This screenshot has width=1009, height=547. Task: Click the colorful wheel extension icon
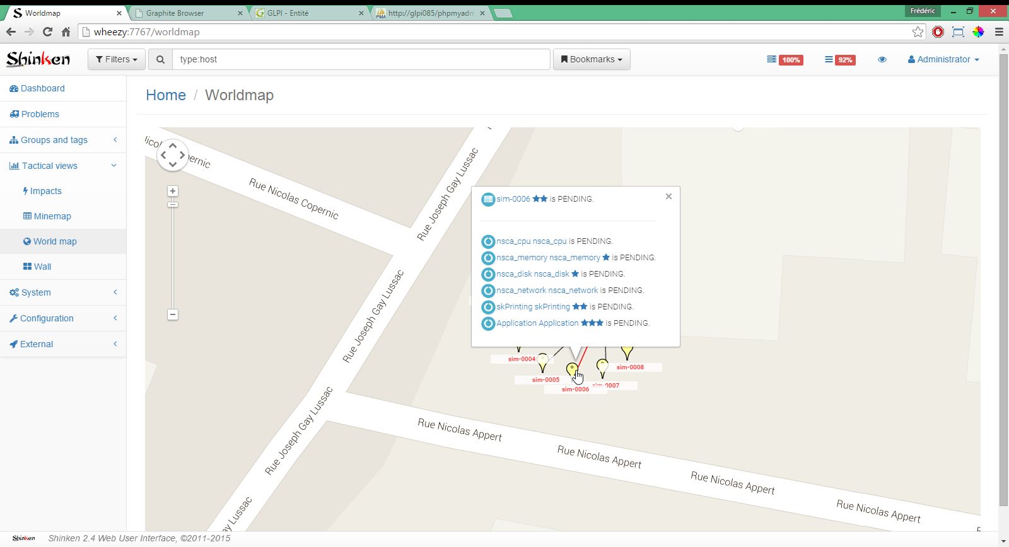tap(978, 32)
